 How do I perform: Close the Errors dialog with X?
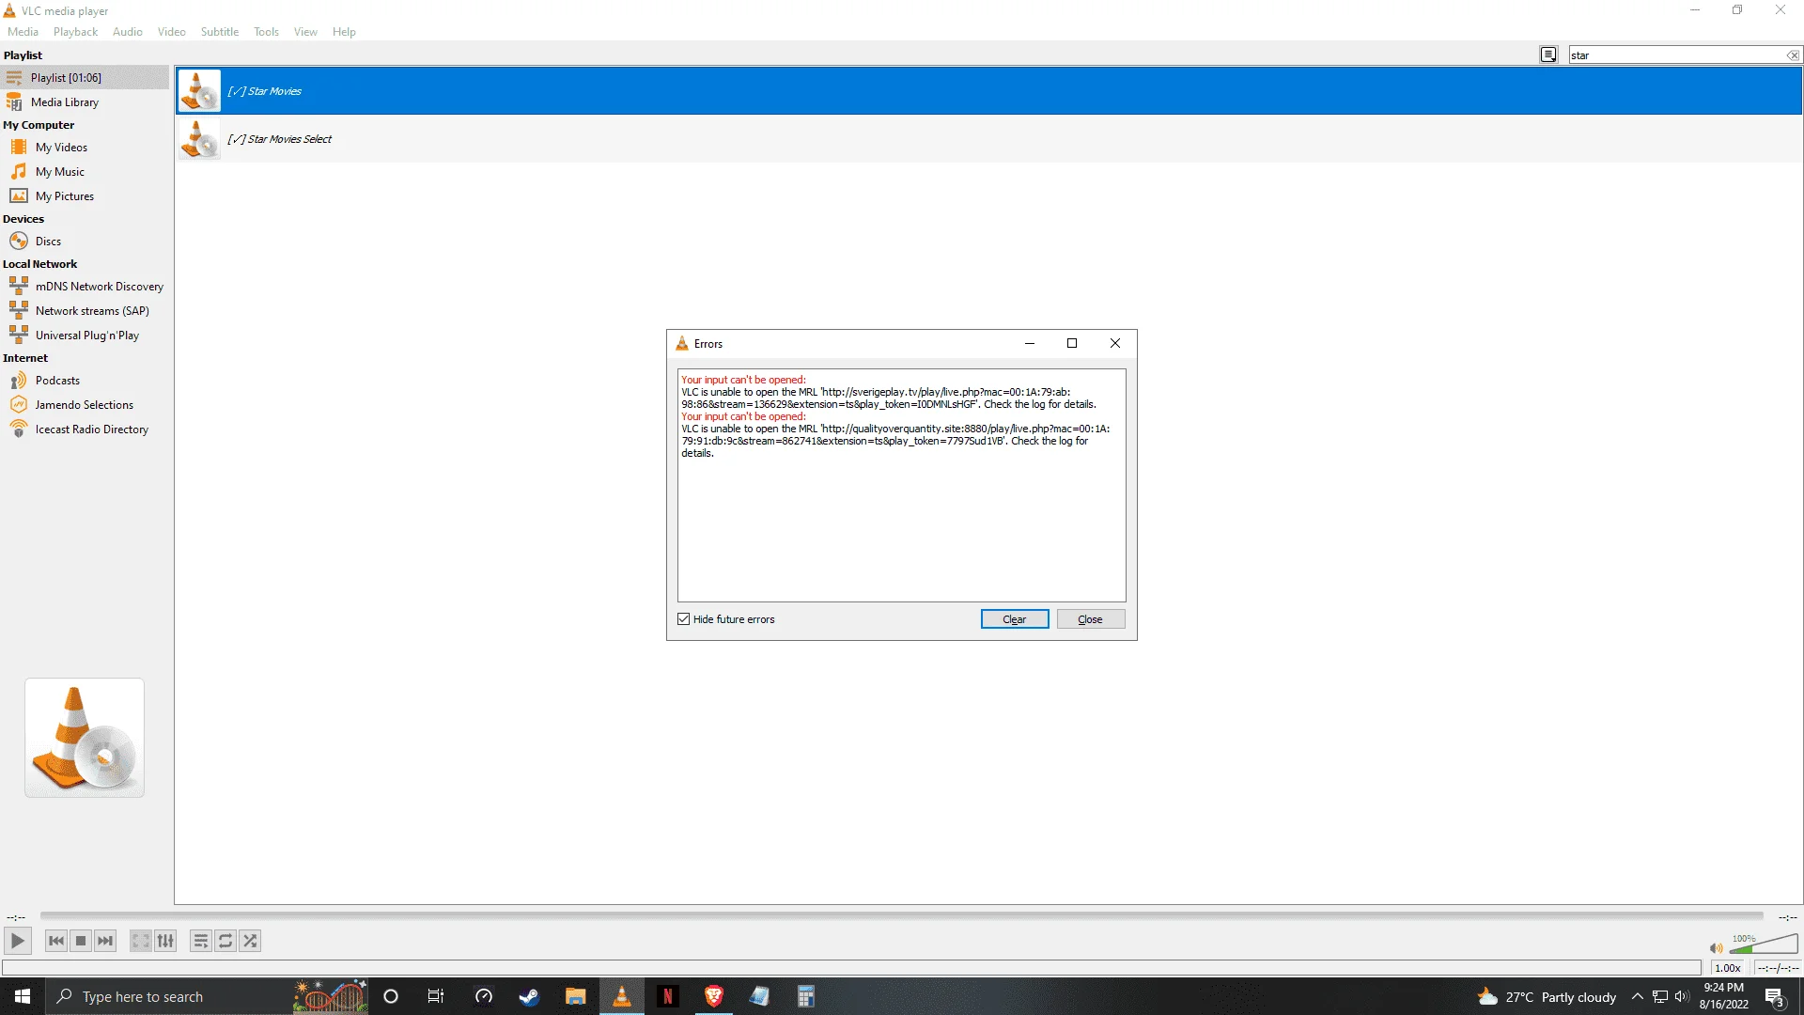pyautogui.click(x=1115, y=344)
